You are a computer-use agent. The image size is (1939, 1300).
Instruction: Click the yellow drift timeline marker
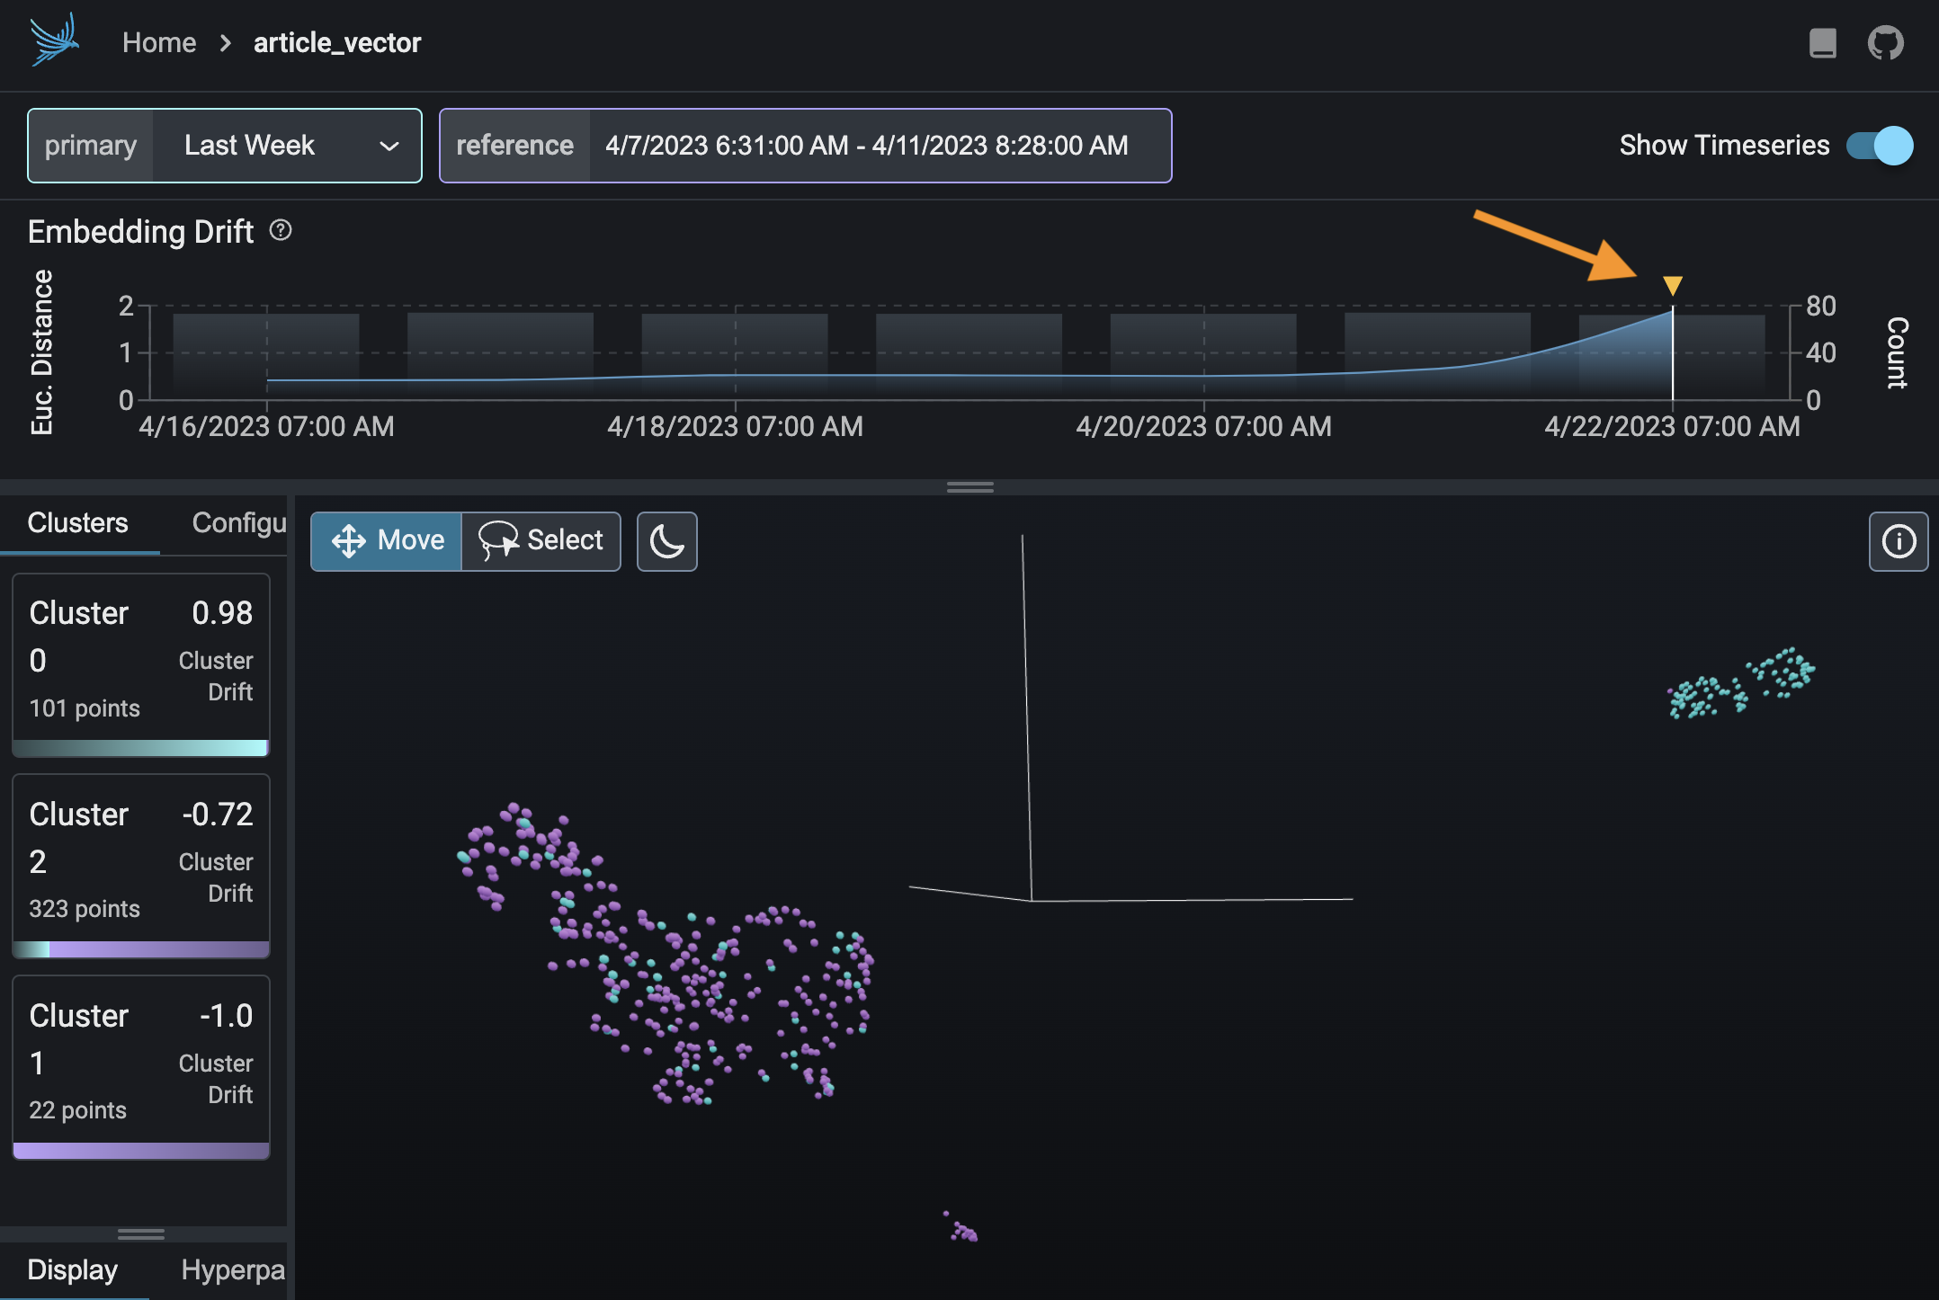[x=1672, y=286]
